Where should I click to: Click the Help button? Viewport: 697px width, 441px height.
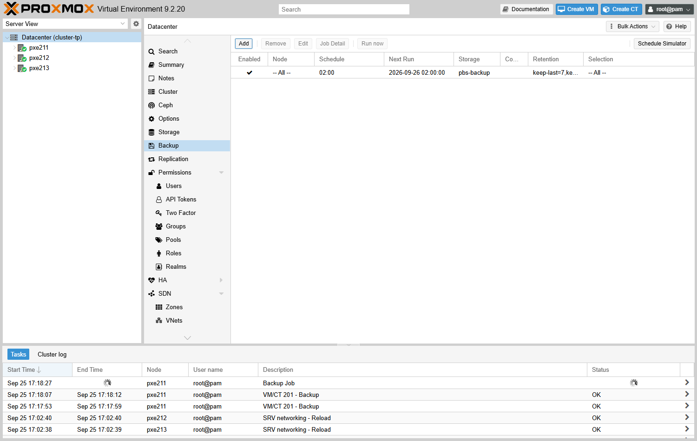677,26
